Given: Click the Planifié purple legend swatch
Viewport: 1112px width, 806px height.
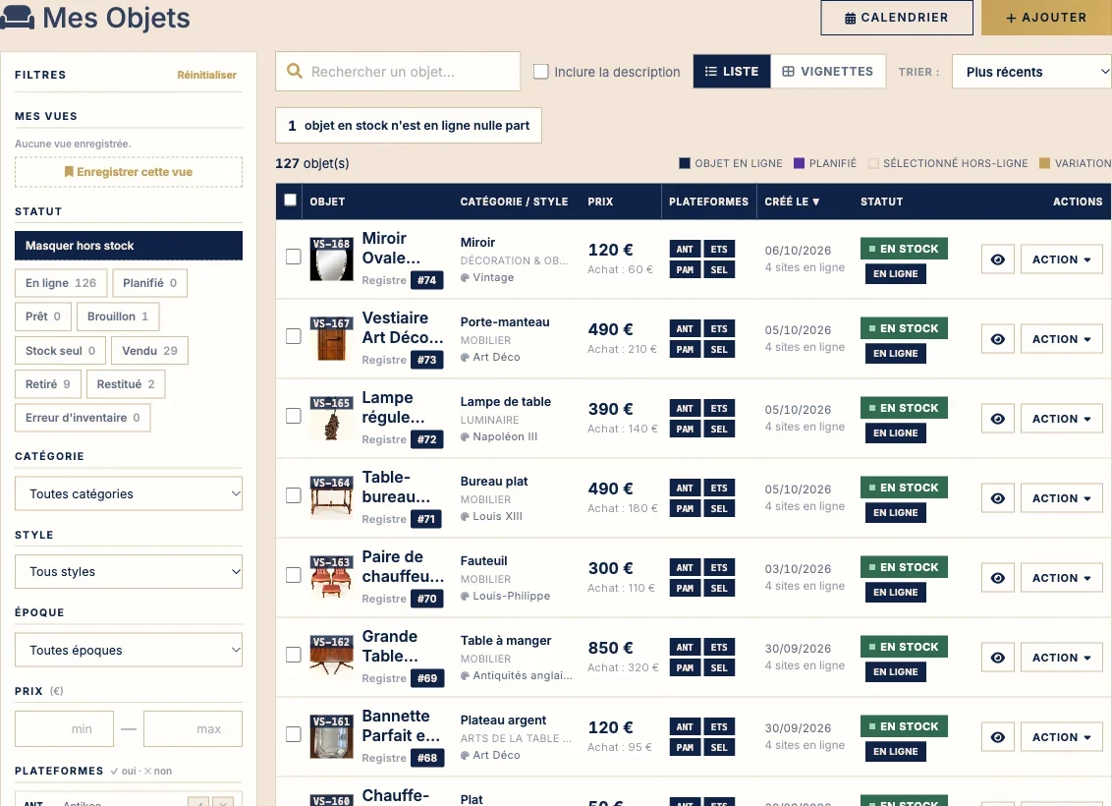Looking at the screenshot, I should [x=799, y=163].
